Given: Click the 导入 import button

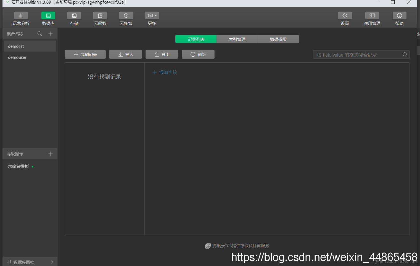Looking at the screenshot, I should 125,54.
